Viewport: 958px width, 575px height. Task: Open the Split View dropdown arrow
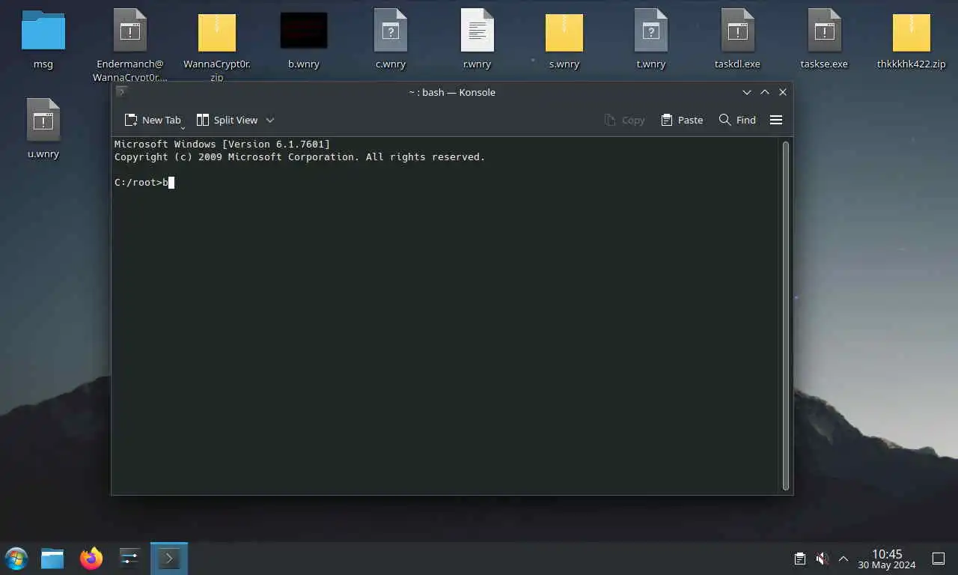(270, 120)
